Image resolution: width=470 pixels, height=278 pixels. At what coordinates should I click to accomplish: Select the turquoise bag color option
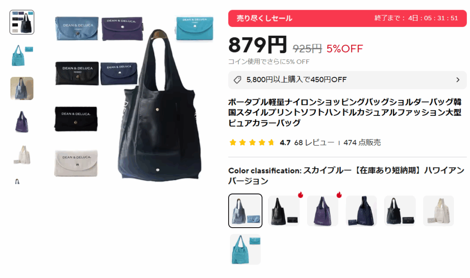(x=245, y=250)
